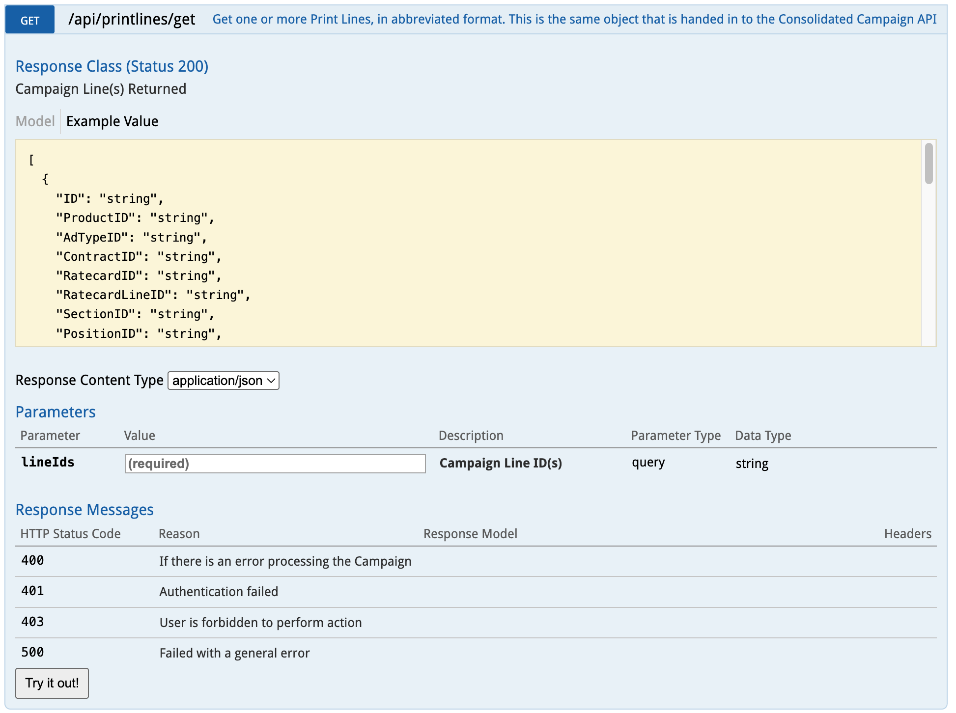Switch to the Model tab

pos(35,121)
